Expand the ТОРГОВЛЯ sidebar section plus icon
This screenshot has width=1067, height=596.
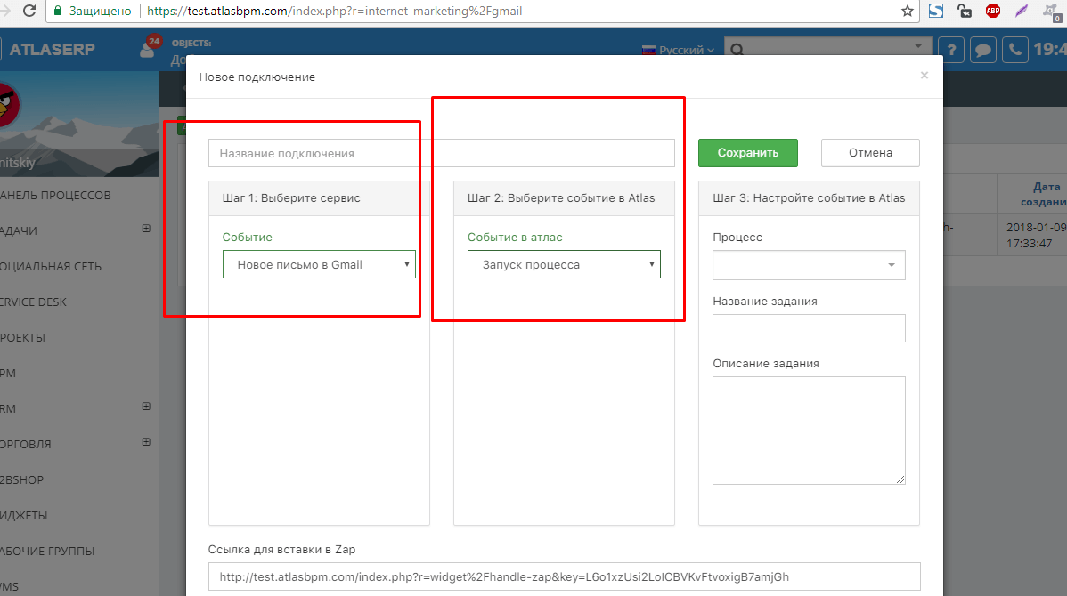[x=146, y=442]
